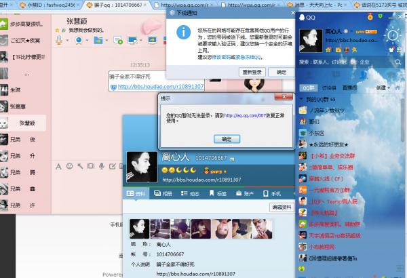Click QQ group list vertical scrollbar

pos(403,119)
